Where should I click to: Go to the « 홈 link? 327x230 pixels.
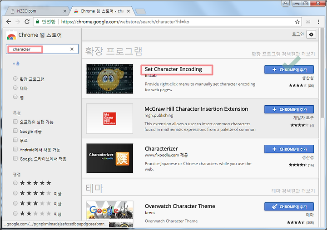click(16, 64)
